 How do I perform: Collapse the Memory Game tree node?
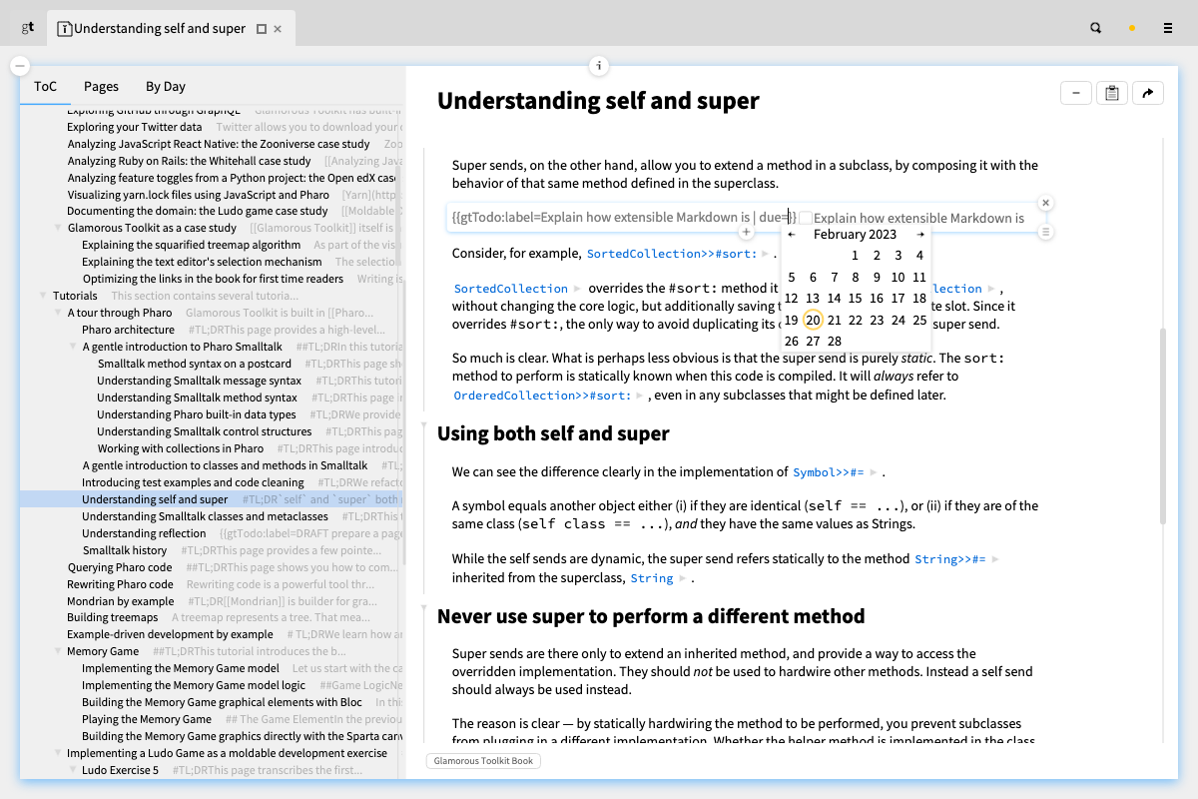pyautogui.click(x=58, y=651)
